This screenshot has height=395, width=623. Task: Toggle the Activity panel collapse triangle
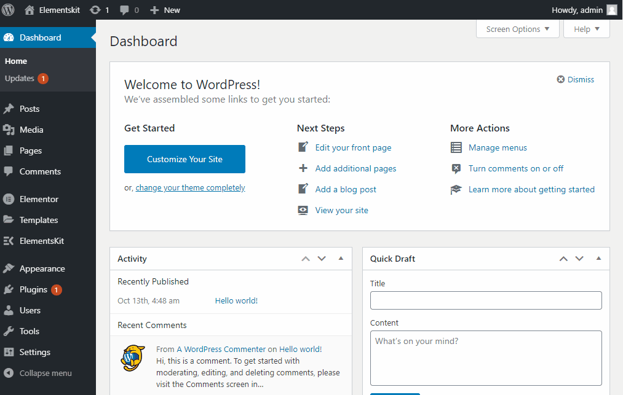[341, 259]
